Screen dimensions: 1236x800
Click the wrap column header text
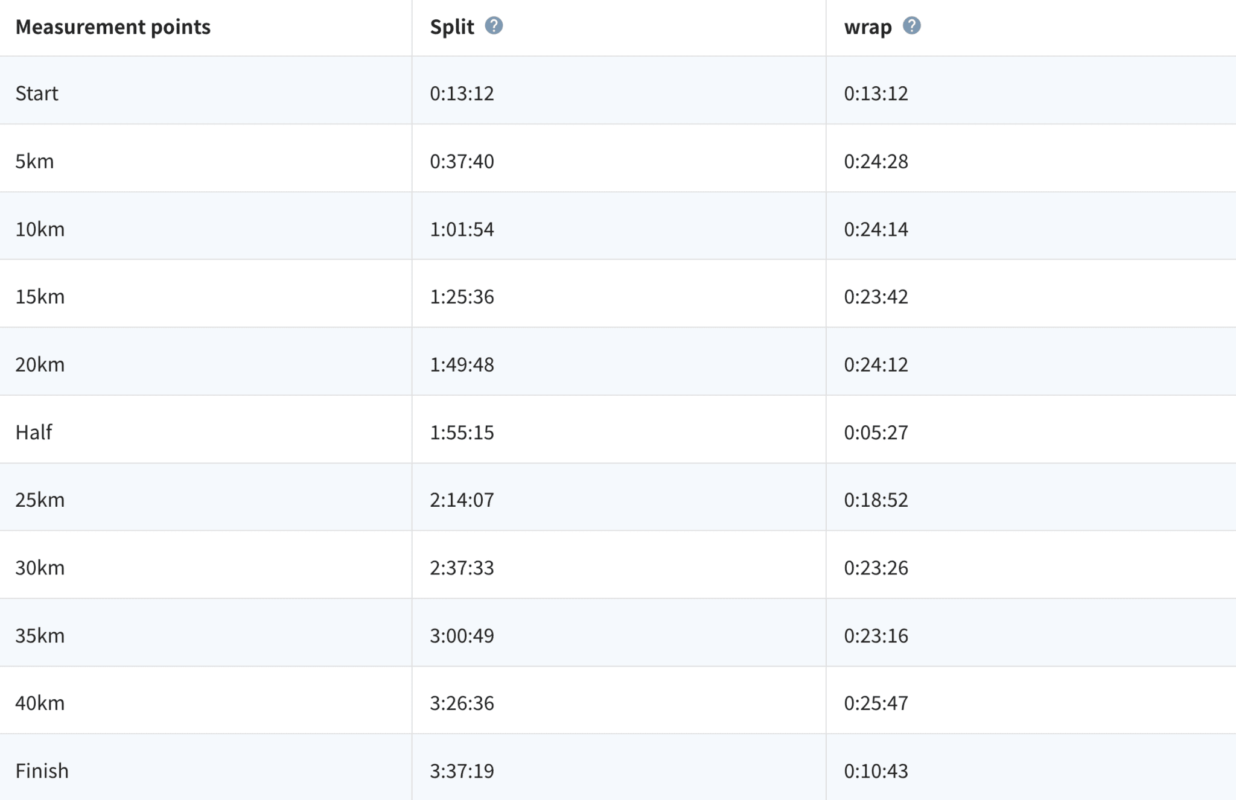[x=867, y=27]
